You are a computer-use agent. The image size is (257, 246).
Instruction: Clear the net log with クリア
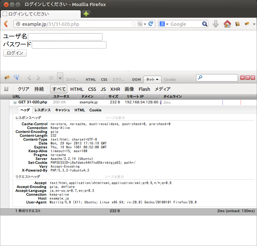click(x=24, y=89)
